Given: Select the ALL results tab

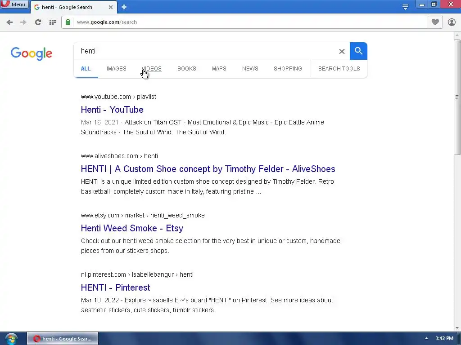Looking at the screenshot, I should click(x=86, y=69).
